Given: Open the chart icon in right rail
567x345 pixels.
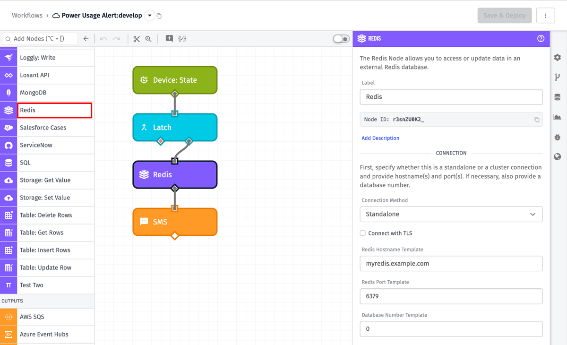Looking at the screenshot, I should tap(558, 117).
